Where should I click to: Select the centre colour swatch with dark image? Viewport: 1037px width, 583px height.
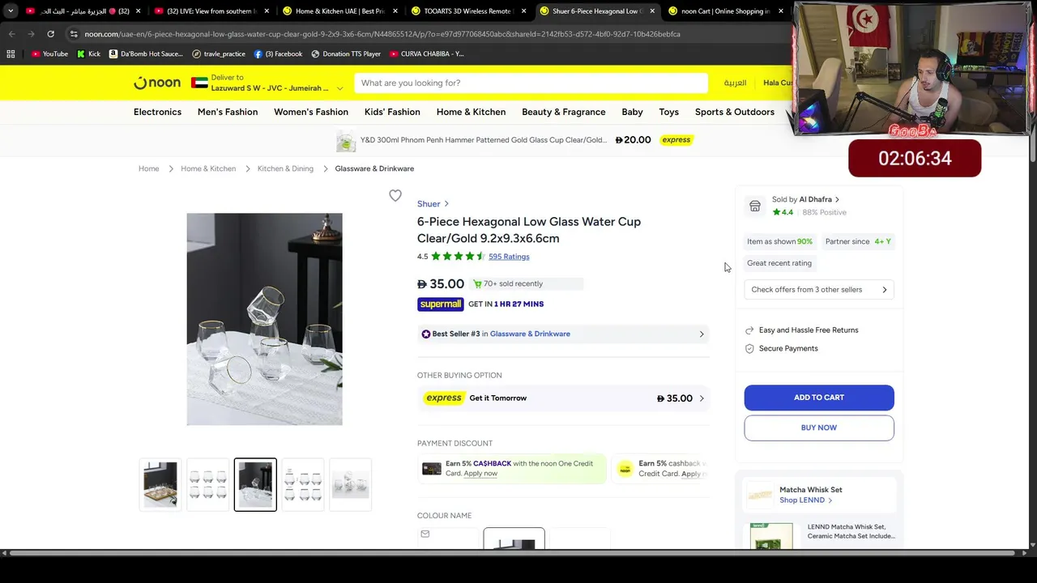(514, 538)
